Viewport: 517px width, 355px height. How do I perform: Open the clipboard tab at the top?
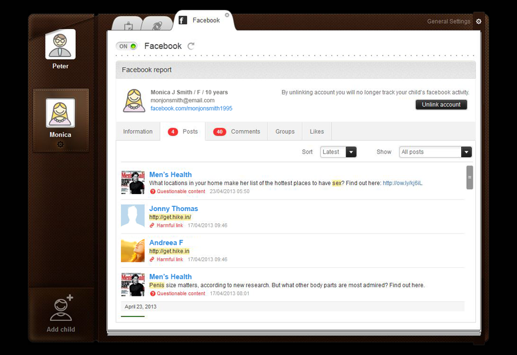tap(128, 25)
